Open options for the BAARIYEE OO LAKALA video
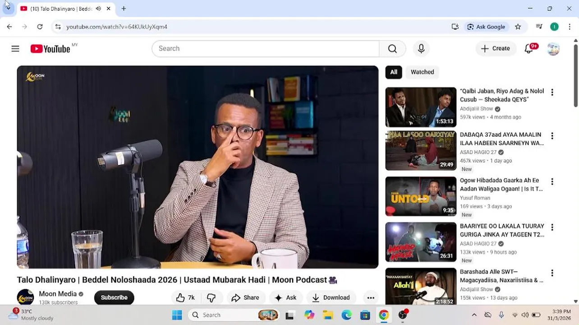 coord(552,227)
